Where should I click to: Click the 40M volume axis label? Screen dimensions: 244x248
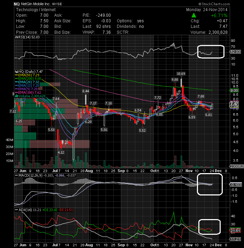[9, 140]
